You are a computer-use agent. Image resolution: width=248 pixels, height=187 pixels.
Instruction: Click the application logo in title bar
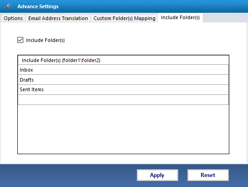(x=8, y=6)
